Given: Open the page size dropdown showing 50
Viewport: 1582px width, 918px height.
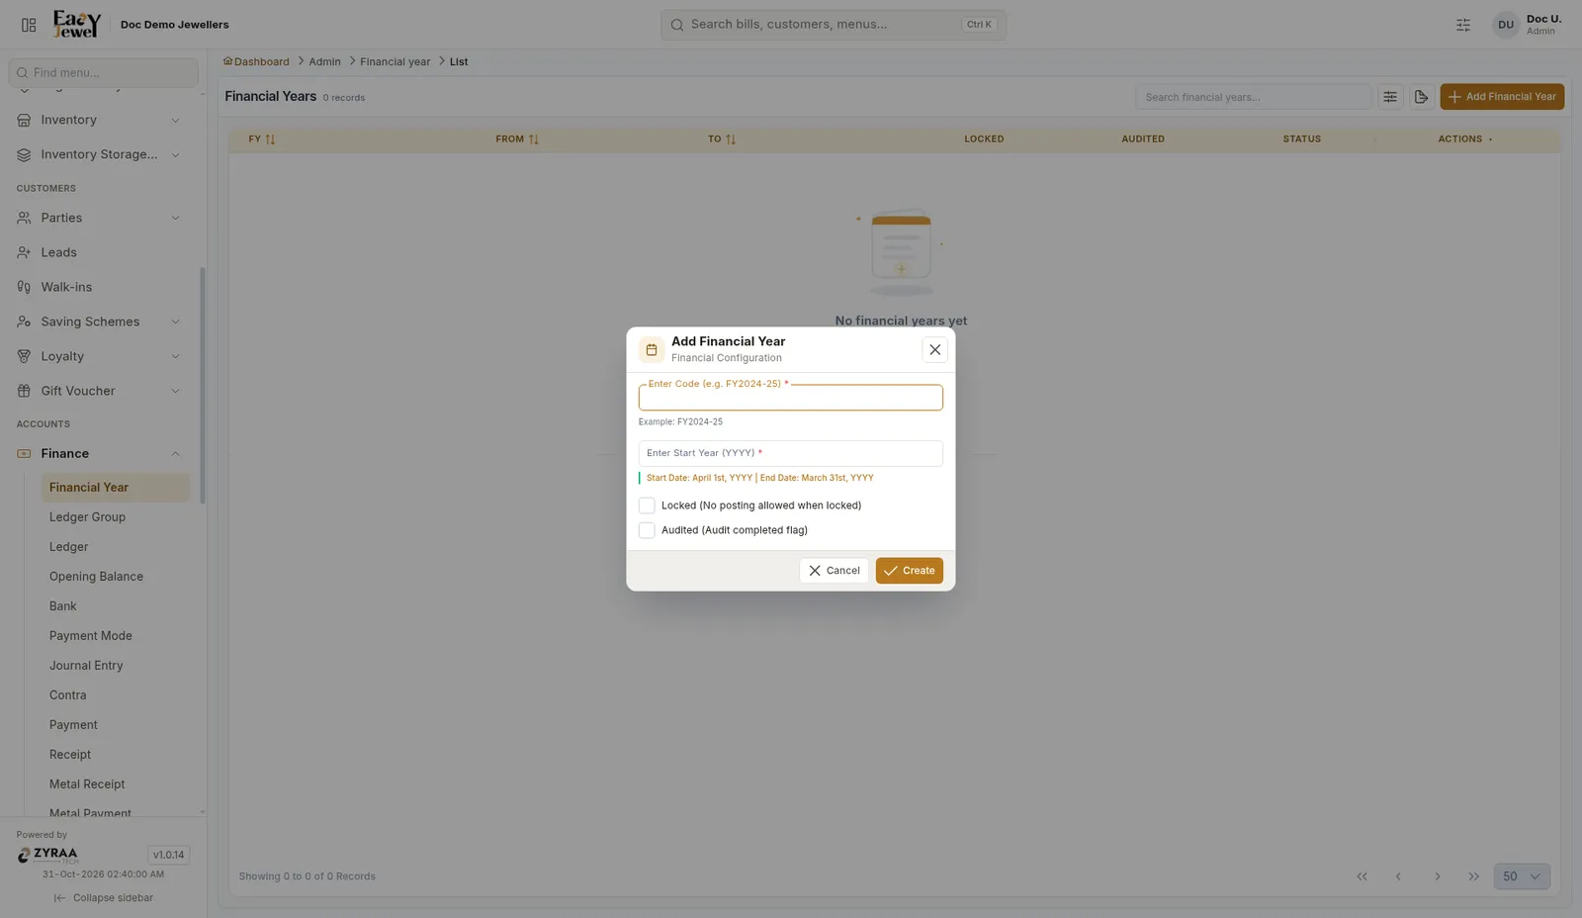Looking at the screenshot, I should click(1522, 876).
